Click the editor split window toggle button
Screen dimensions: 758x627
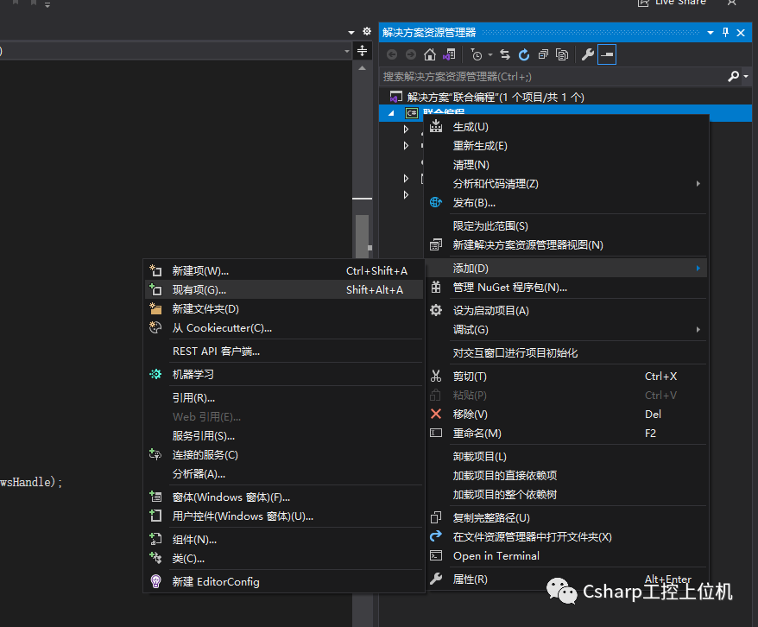pyautogui.click(x=362, y=51)
